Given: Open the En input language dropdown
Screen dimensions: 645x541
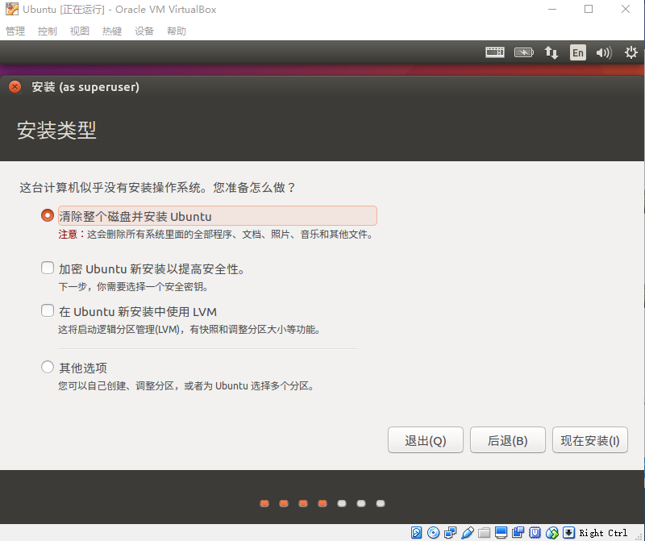Looking at the screenshot, I should (577, 52).
